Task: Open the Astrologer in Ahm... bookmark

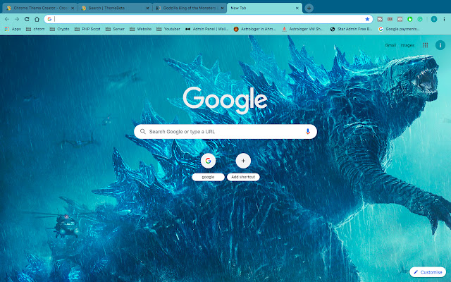Action: [254, 29]
